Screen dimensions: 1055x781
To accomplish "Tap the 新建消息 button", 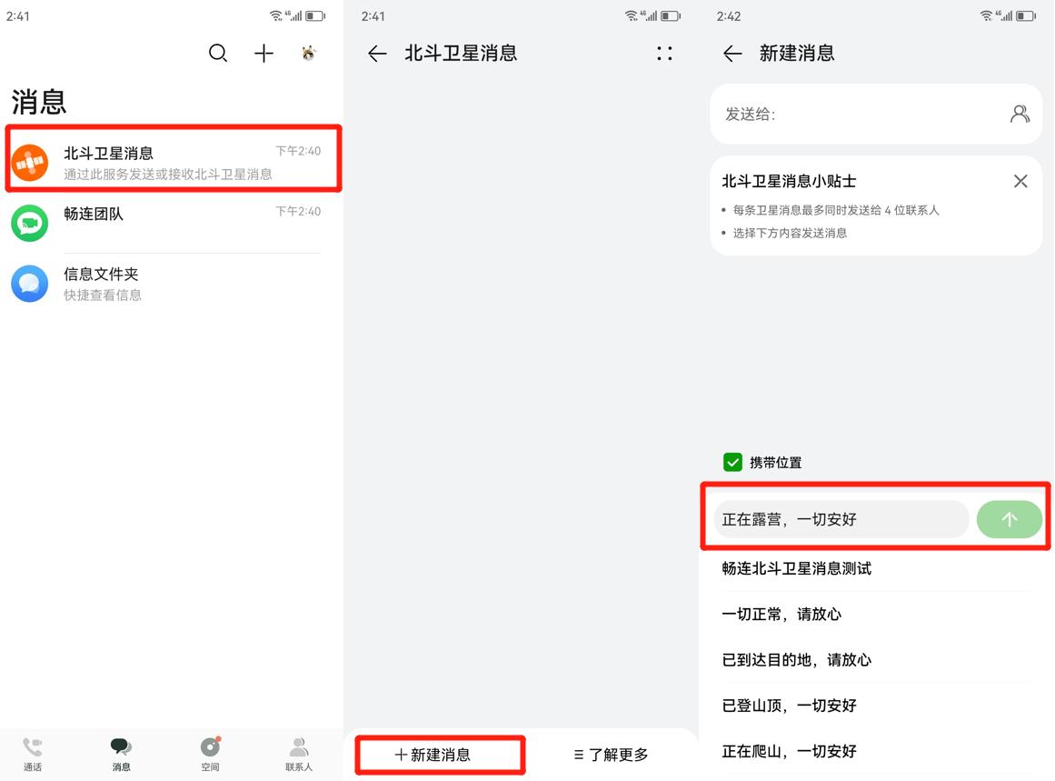I will [440, 754].
